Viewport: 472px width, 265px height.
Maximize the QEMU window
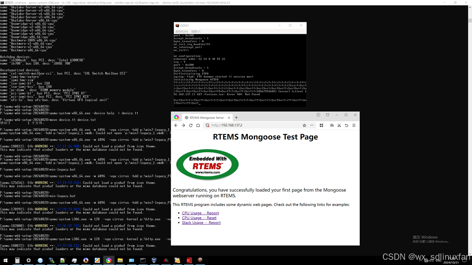290,25
